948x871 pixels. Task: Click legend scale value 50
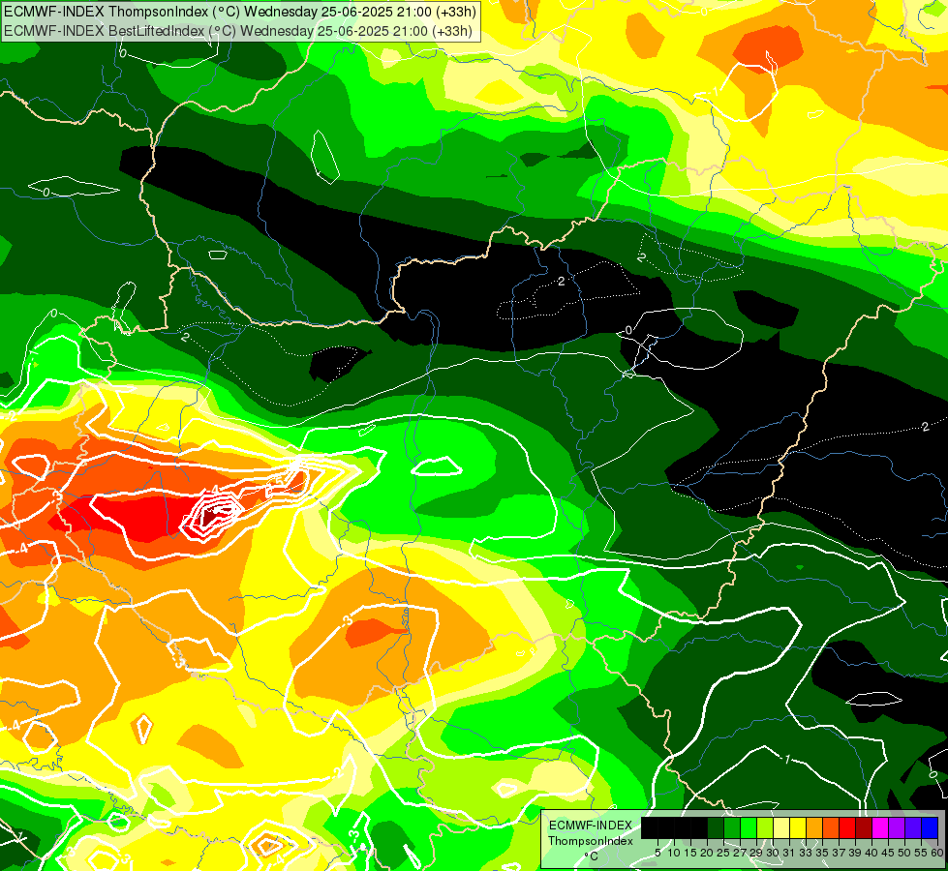pos(904,853)
